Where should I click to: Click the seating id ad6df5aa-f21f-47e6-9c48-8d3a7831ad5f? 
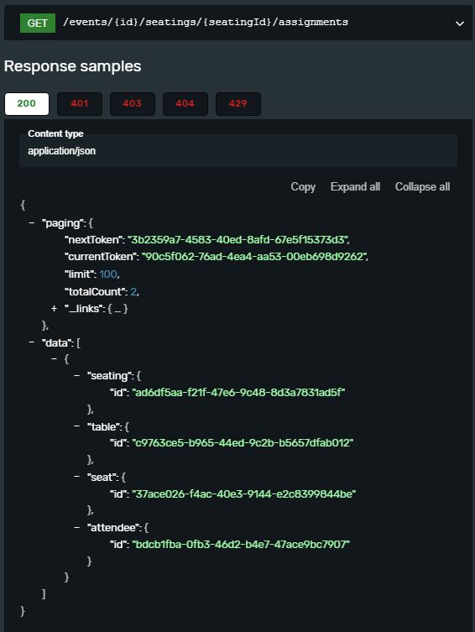pos(238,392)
